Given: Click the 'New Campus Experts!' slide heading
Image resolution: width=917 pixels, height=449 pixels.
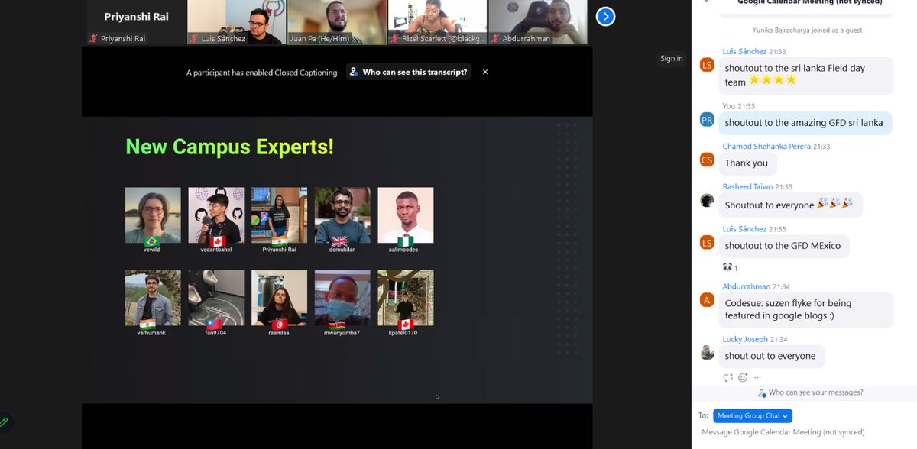Looking at the screenshot, I should pyautogui.click(x=229, y=147).
